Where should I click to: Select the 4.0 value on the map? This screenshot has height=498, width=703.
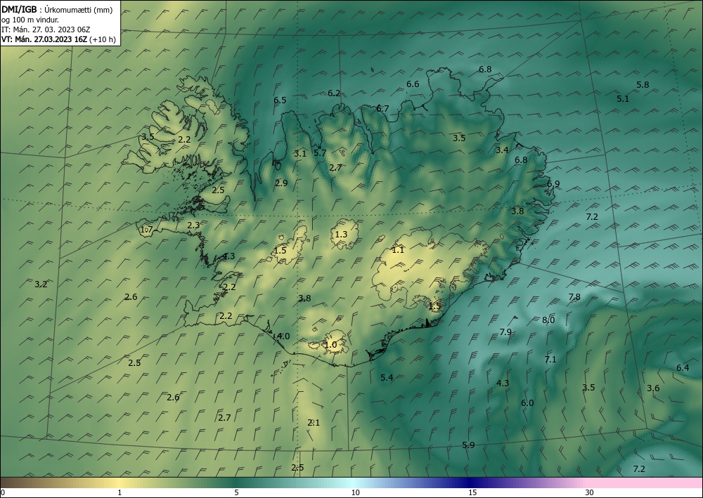283,336
